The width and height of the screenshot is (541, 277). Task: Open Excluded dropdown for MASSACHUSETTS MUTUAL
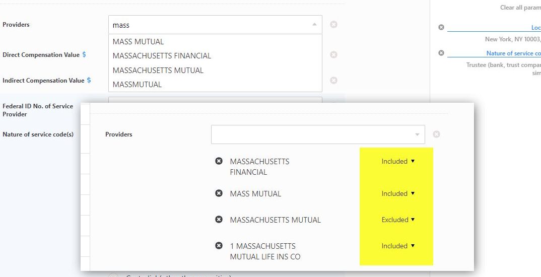[x=398, y=220]
